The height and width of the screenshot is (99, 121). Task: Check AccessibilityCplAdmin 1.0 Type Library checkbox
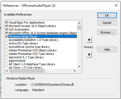(x=6, y=40)
